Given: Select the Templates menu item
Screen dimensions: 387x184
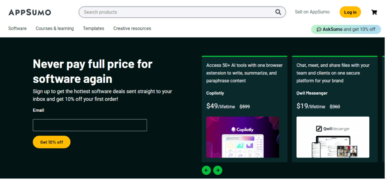Looking at the screenshot, I should [x=93, y=28].
